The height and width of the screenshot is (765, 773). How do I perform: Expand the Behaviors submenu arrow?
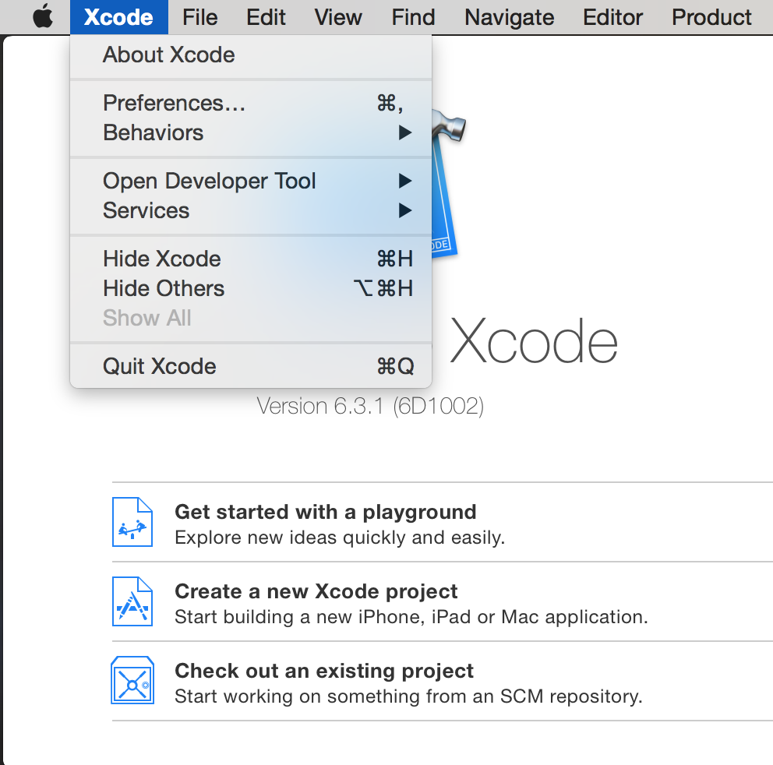404,133
